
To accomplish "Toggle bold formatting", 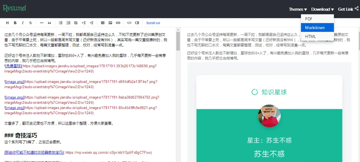I will (15, 23).
